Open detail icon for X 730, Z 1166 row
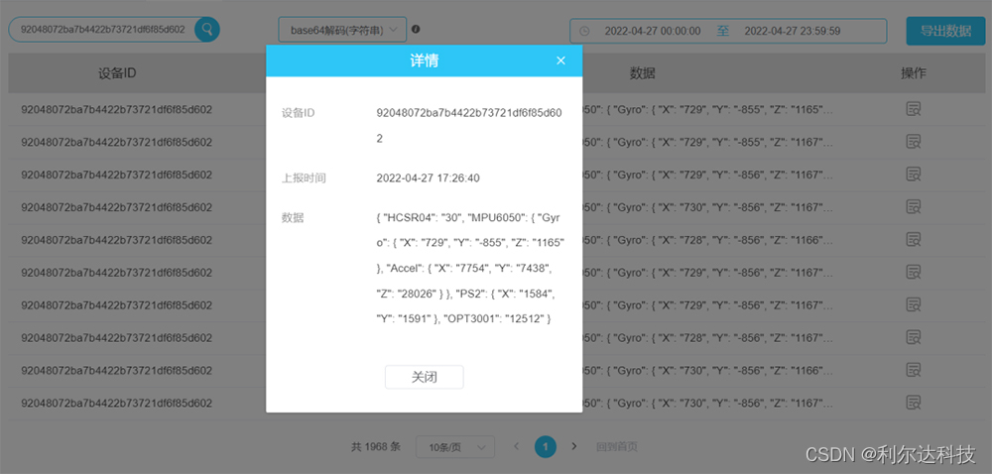The height and width of the screenshot is (474, 992). (913, 370)
